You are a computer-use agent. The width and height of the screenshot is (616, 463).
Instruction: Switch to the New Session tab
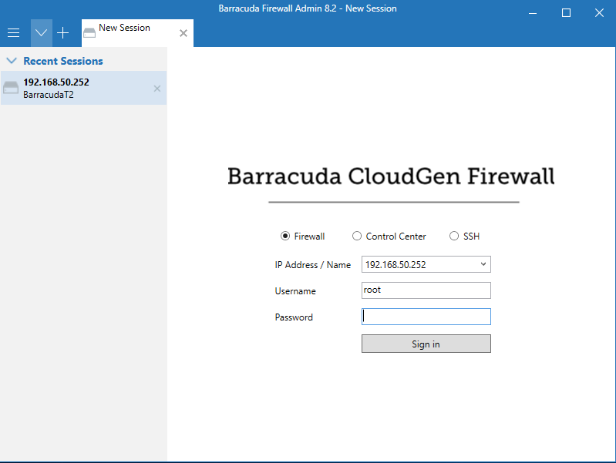click(x=137, y=33)
